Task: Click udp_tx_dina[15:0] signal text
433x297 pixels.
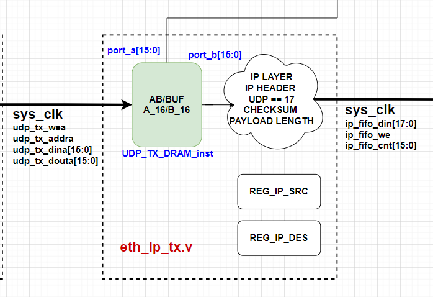Action: tap(53, 150)
